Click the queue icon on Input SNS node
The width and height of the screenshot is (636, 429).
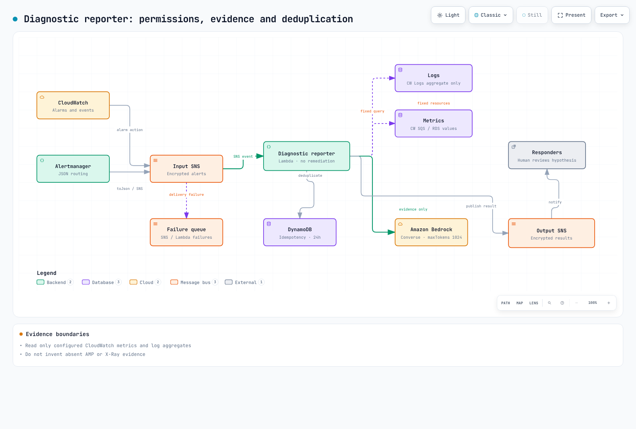(155, 160)
